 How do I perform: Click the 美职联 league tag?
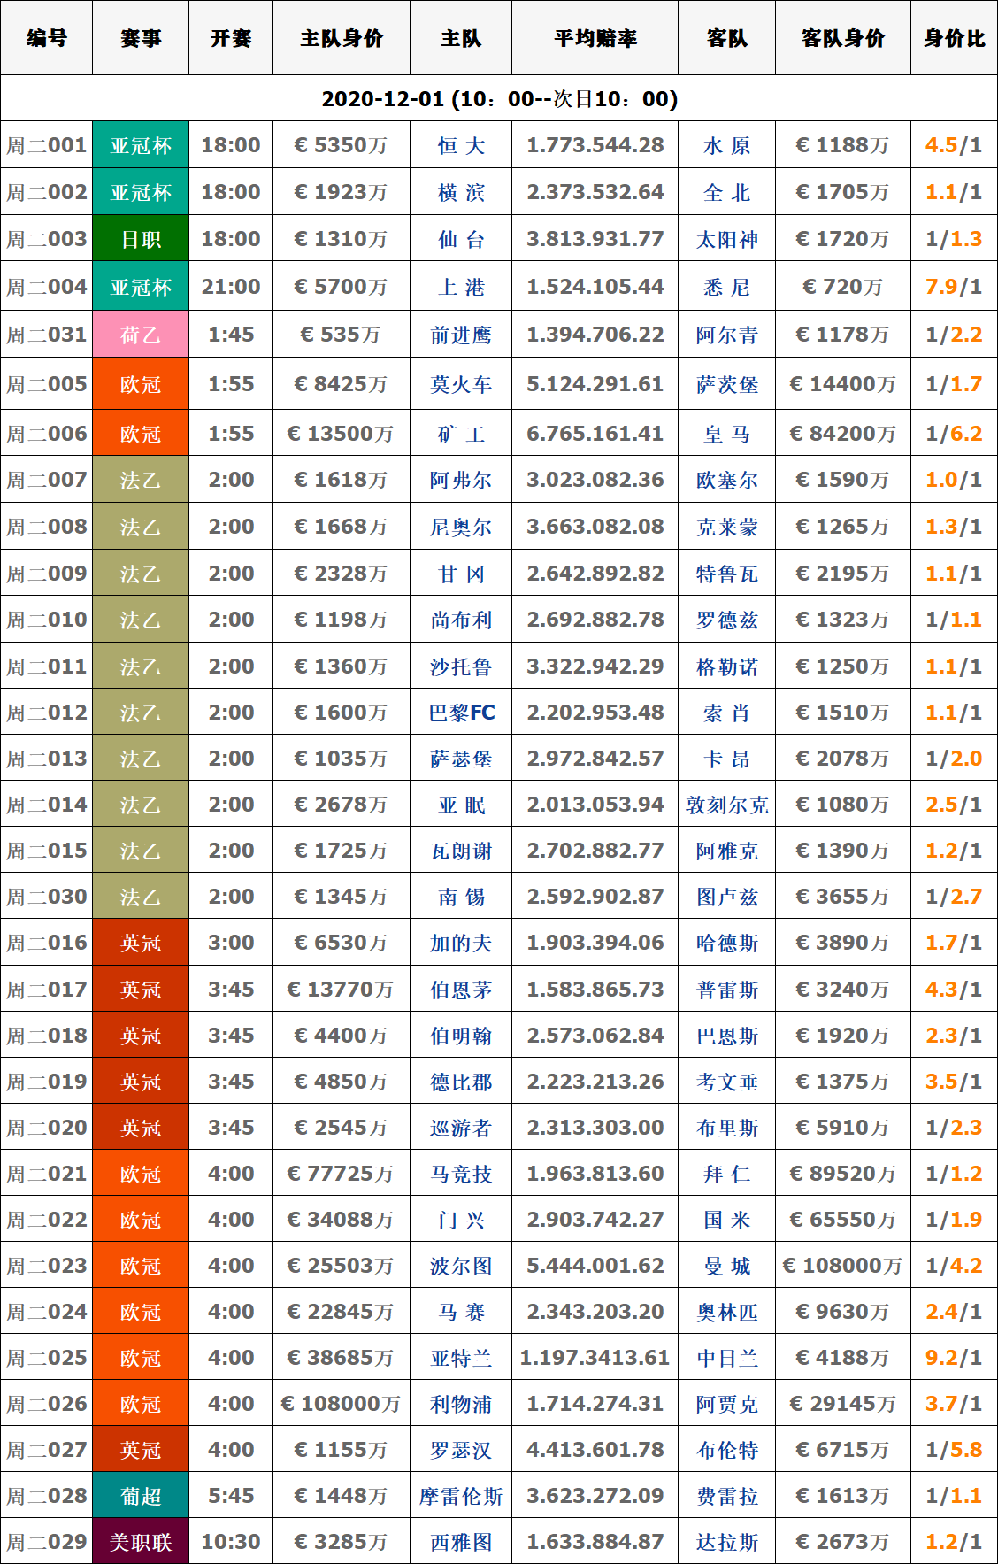(x=141, y=1543)
